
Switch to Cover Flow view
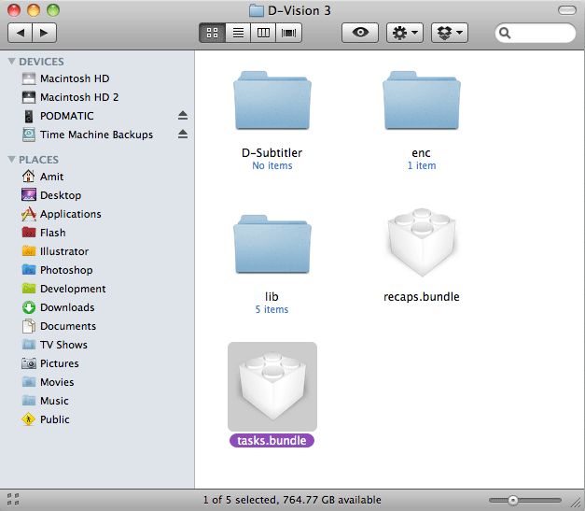[x=289, y=33]
